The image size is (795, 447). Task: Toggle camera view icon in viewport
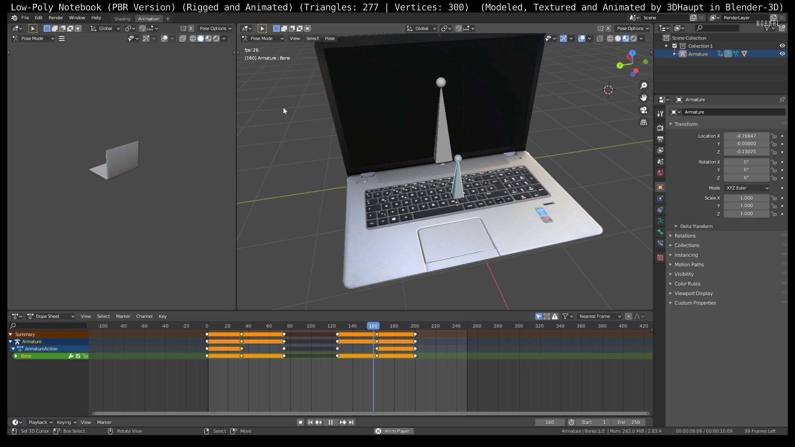[643, 110]
